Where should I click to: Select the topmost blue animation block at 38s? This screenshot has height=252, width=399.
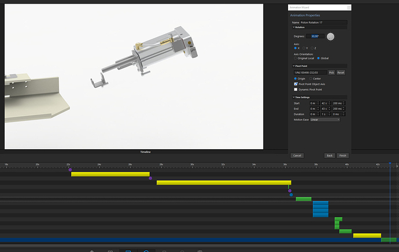pyautogui.click(x=320, y=203)
